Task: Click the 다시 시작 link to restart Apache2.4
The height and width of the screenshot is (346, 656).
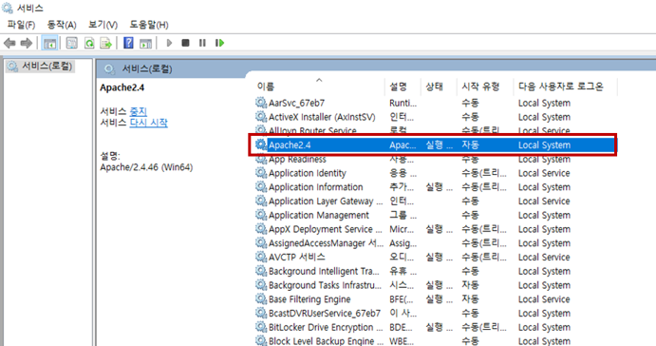Action: point(148,123)
